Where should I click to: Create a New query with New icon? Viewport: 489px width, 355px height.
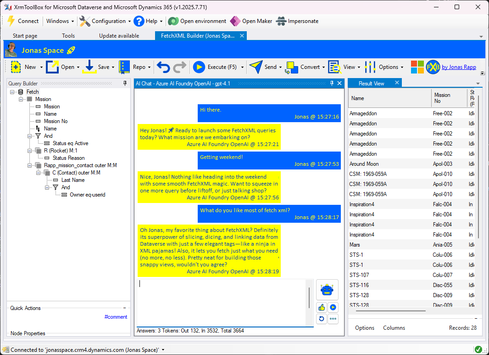[16, 67]
